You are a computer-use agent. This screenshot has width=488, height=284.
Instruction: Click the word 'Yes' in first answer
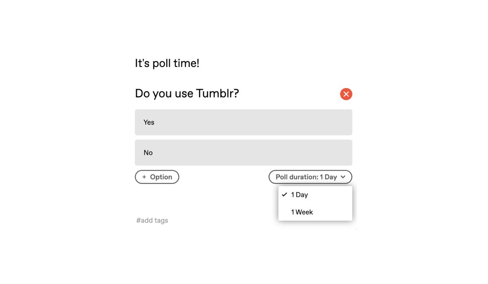click(149, 122)
